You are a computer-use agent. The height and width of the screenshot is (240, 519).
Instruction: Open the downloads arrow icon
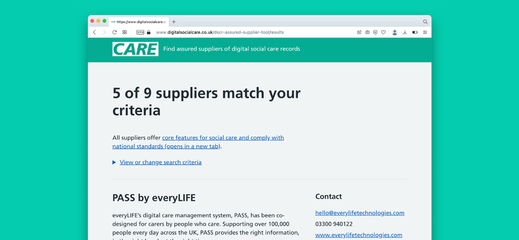point(405,32)
